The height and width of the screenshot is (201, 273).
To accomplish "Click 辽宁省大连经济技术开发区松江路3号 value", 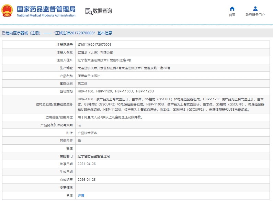I will pos(104,60).
